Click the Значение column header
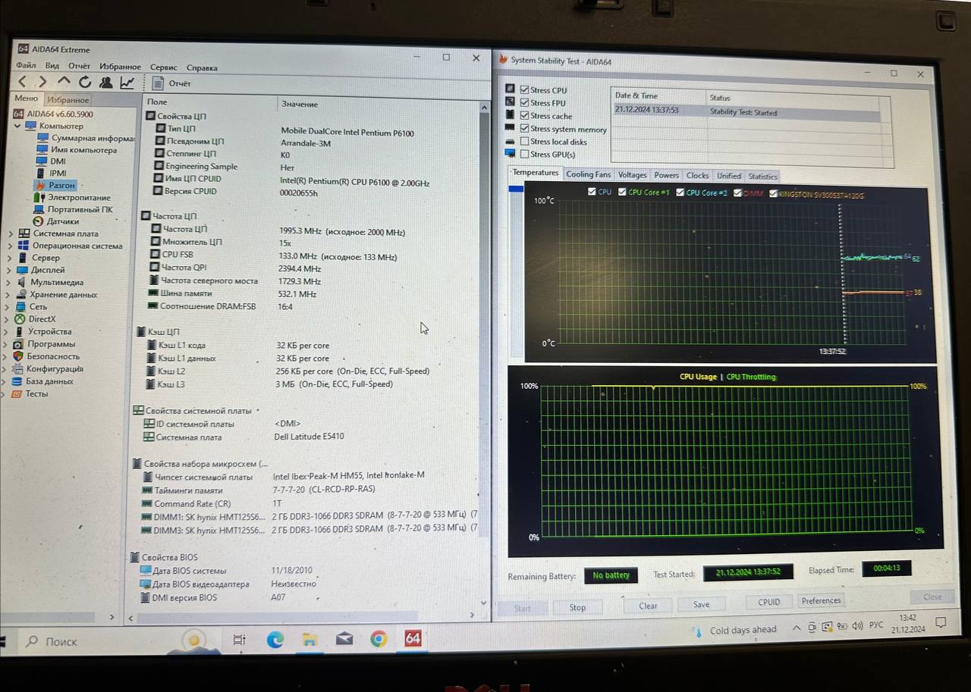The width and height of the screenshot is (971, 692). (300, 104)
